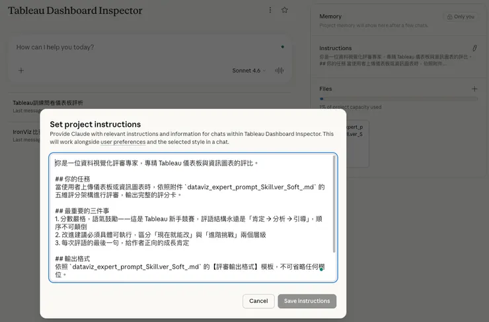
Task: Click the '## 最重要的三件事' line in instructions
Action: (82, 211)
